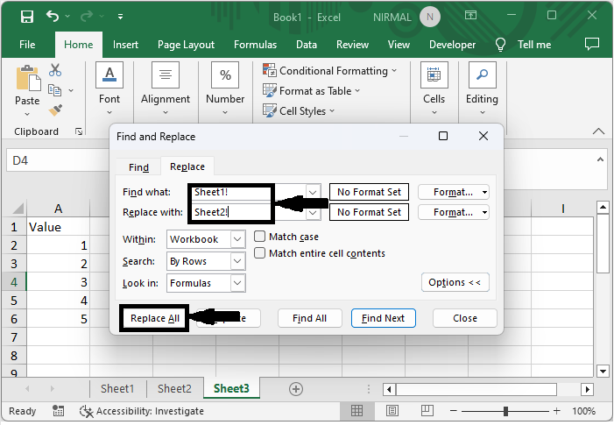The width and height of the screenshot is (614, 425).
Task: Click the Find All button
Action: point(309,318)
